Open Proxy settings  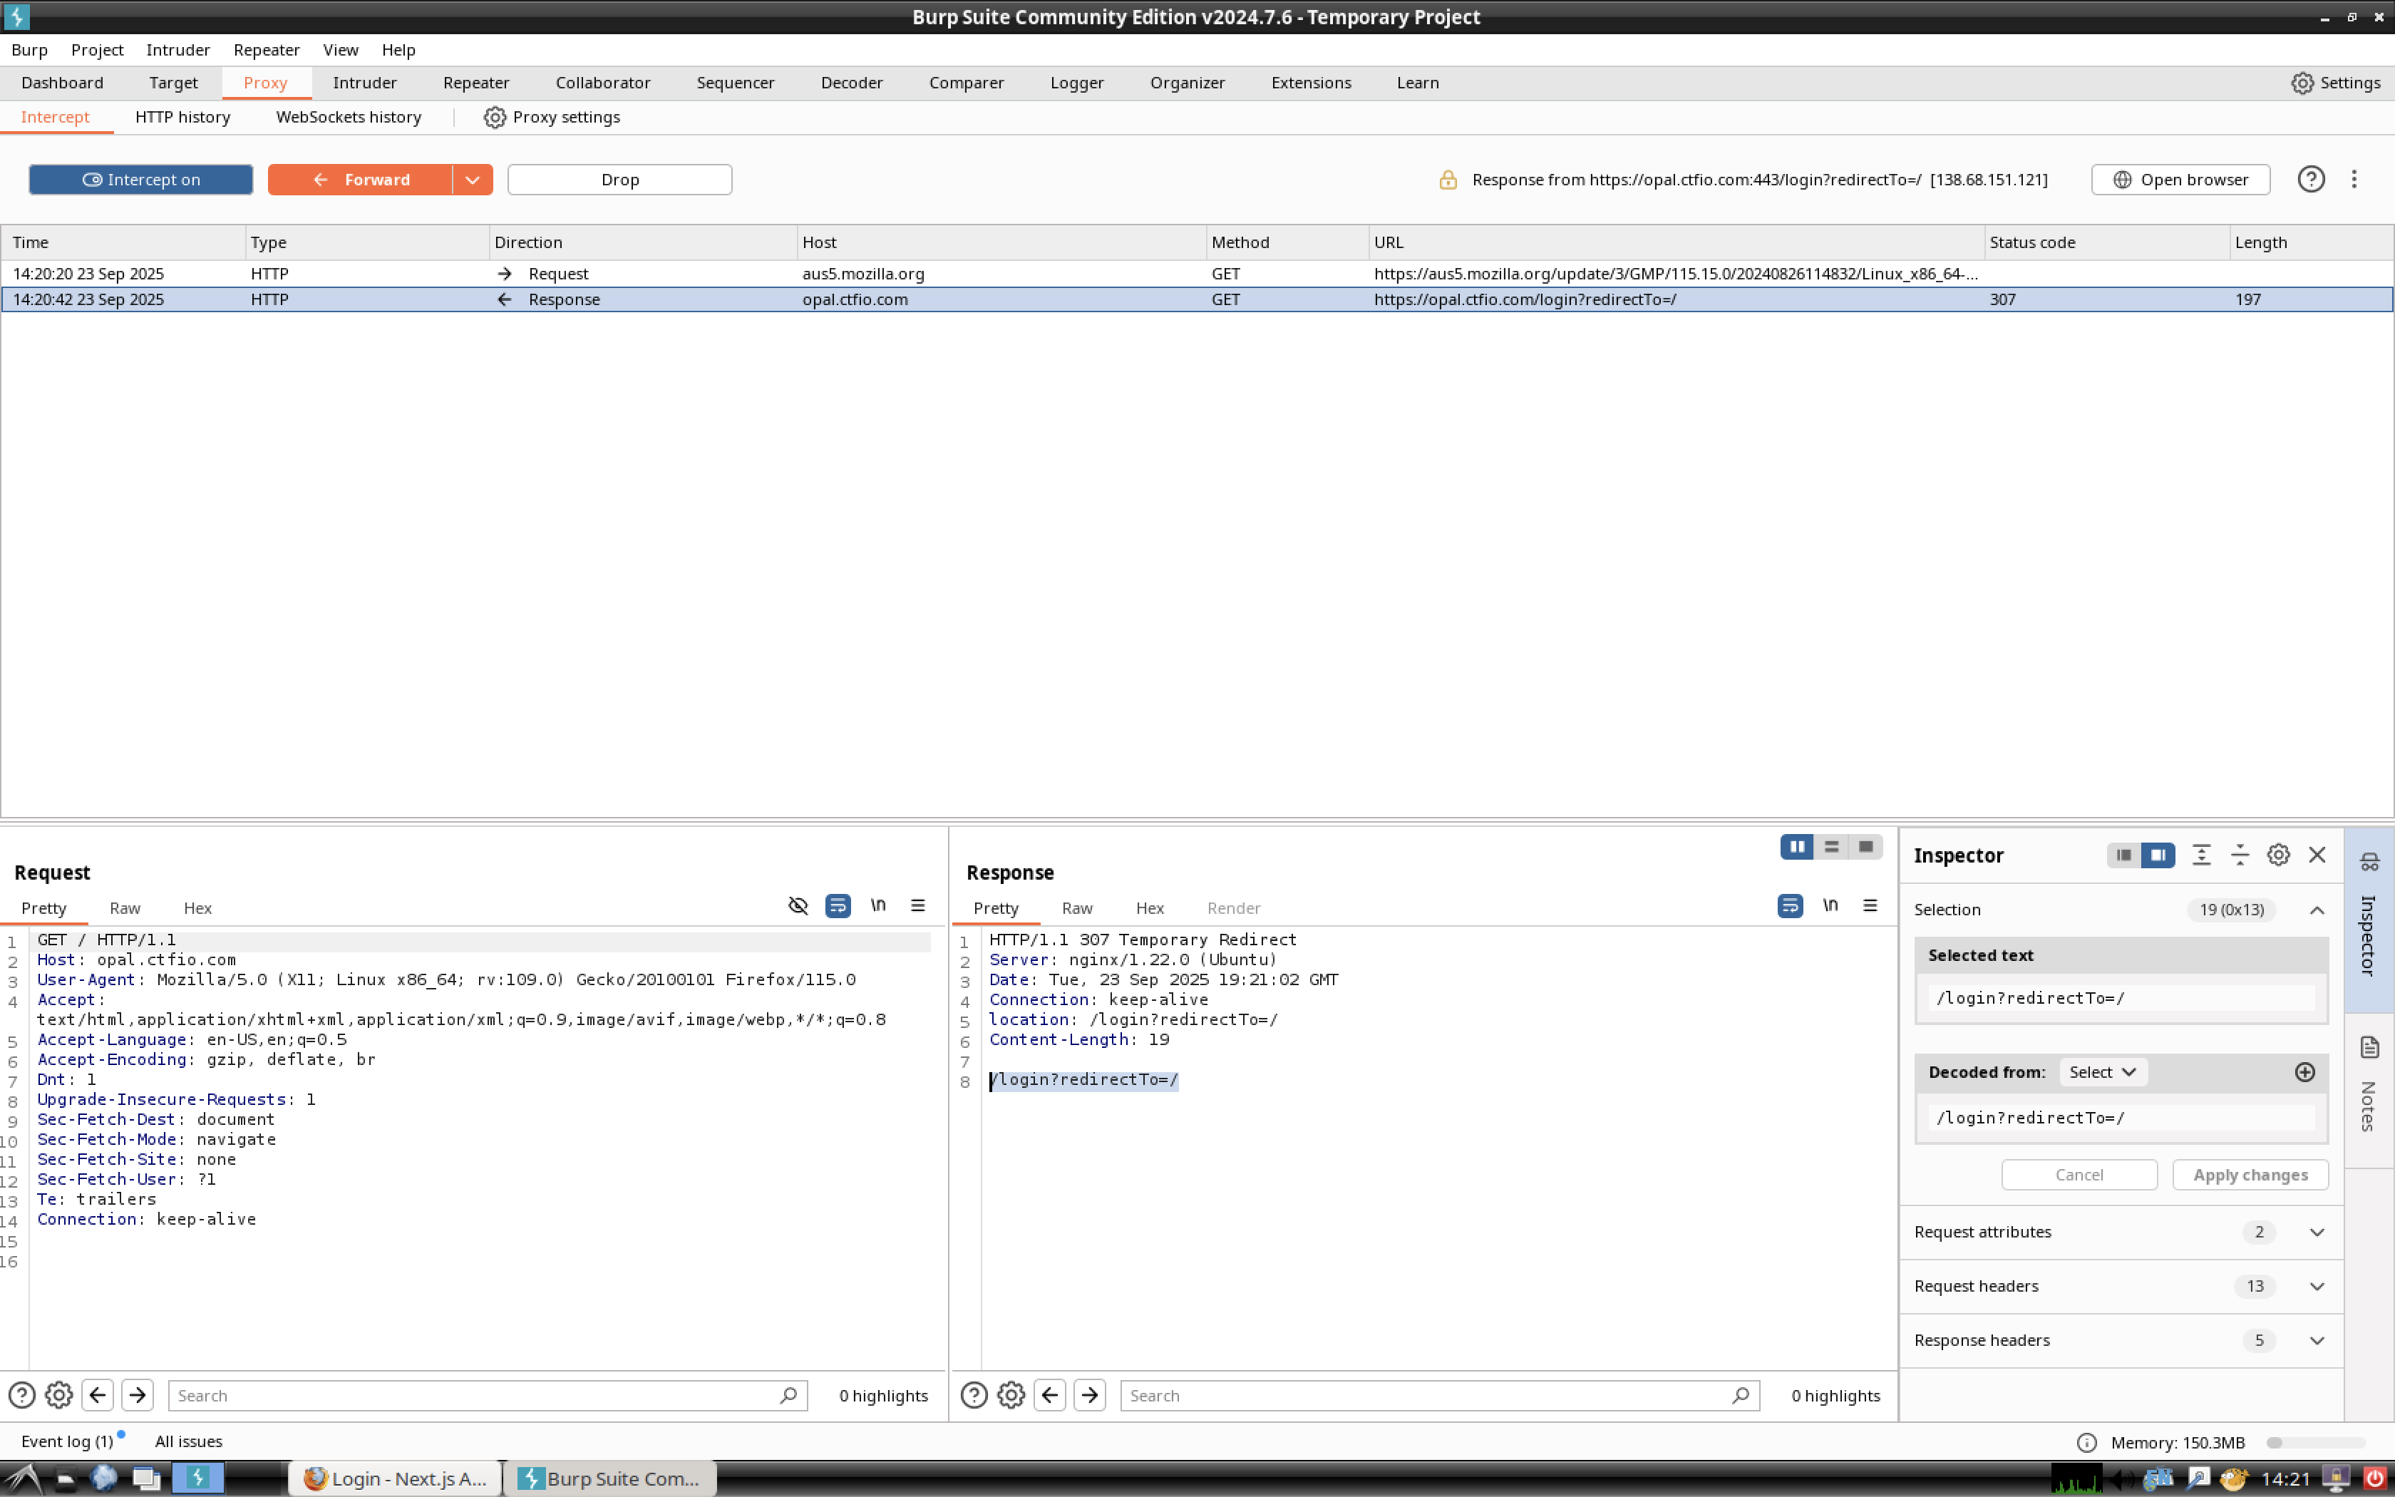coord(552,117)
